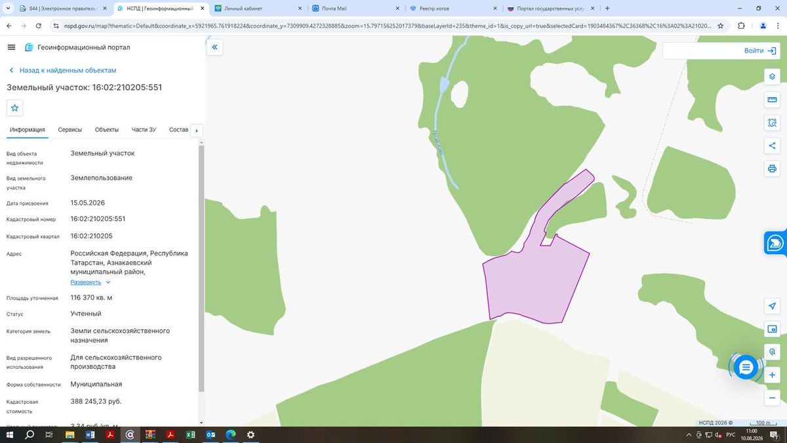Print the map with printer icon
This screenshot has width=787, height=443.
(x=772, y=169)
